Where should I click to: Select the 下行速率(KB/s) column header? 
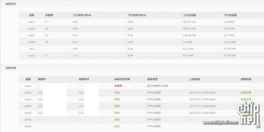[x=137, y=15]
